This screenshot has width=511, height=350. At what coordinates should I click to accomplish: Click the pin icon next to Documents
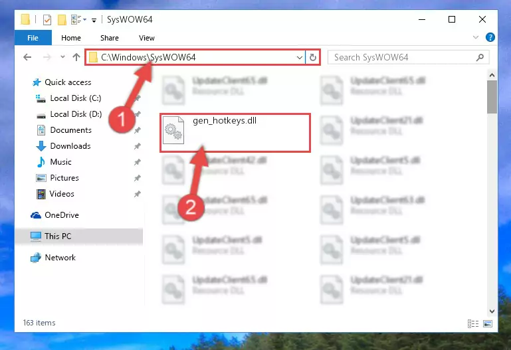(137, 130)
